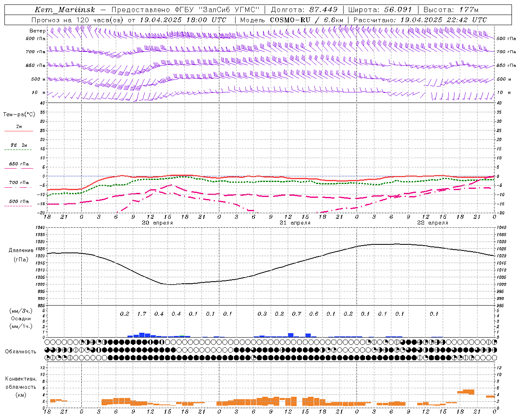Click the (мм/3ч.) unit label
The height and width of the screenshot is (415, 518).
21,311
